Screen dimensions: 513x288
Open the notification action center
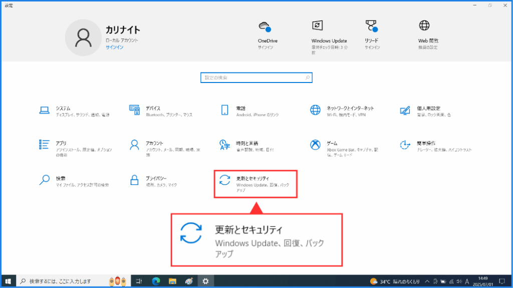pos(502,281)
